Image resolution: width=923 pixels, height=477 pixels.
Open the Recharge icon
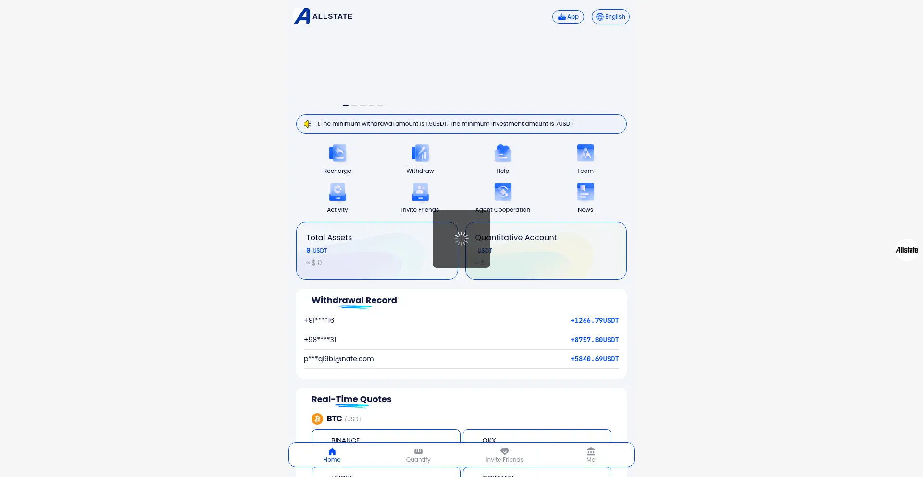[337, 154]
